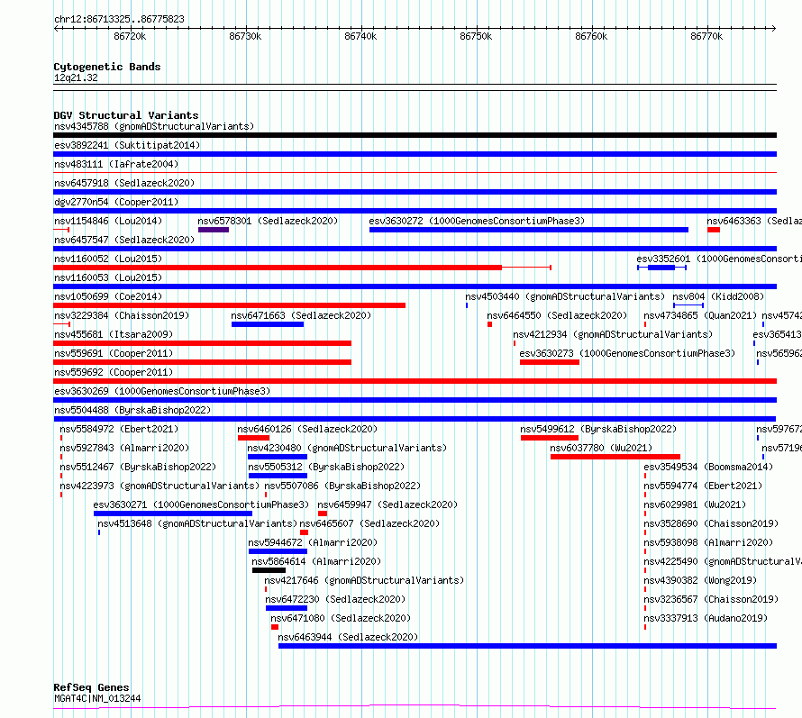802x718 pixels.
Task: Click nsv5938098 Almarri2020 label
Action: pyautogui.click(x=708, y=542)
